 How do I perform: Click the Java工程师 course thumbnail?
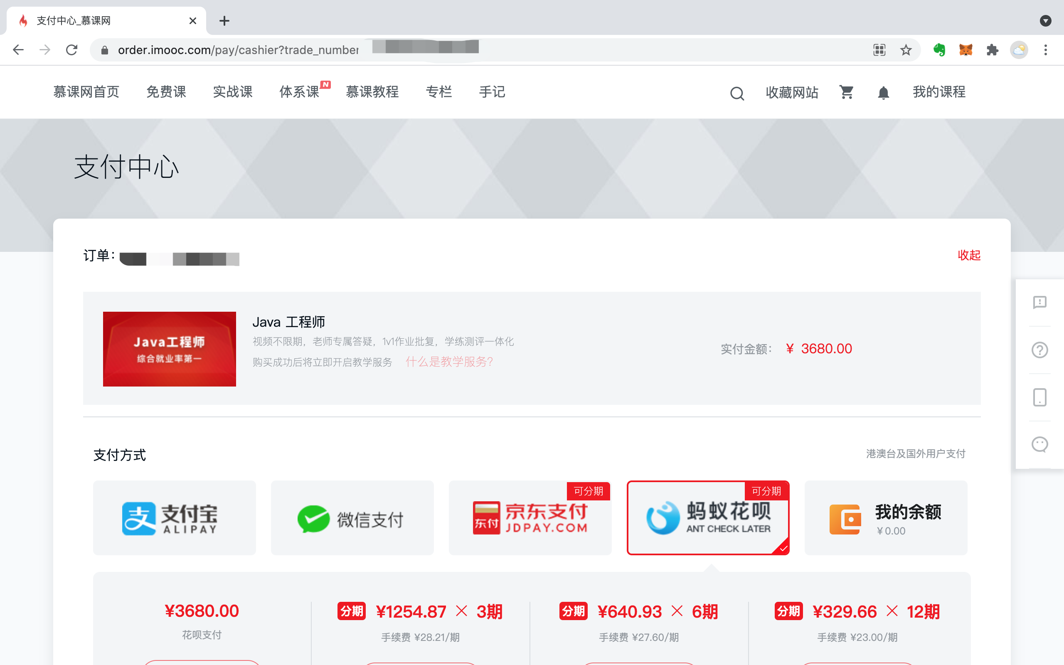[x=169, y=349]
